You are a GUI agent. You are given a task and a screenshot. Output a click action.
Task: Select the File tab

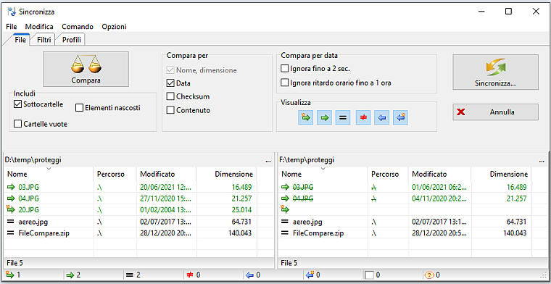point(20,40)
